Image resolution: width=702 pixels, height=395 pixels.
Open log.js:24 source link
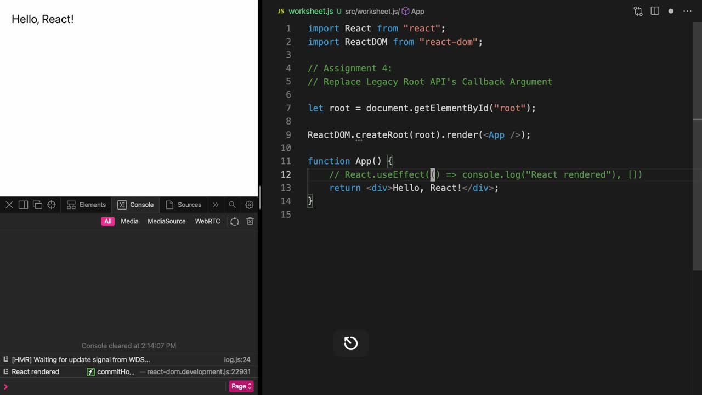(237, 360)
